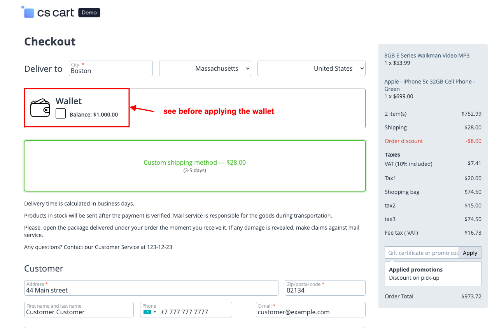The height and width of the screenshot is (331, 499).
Task: Click the wallet icon
Action: pyautogui.click(x=40, y=108)
